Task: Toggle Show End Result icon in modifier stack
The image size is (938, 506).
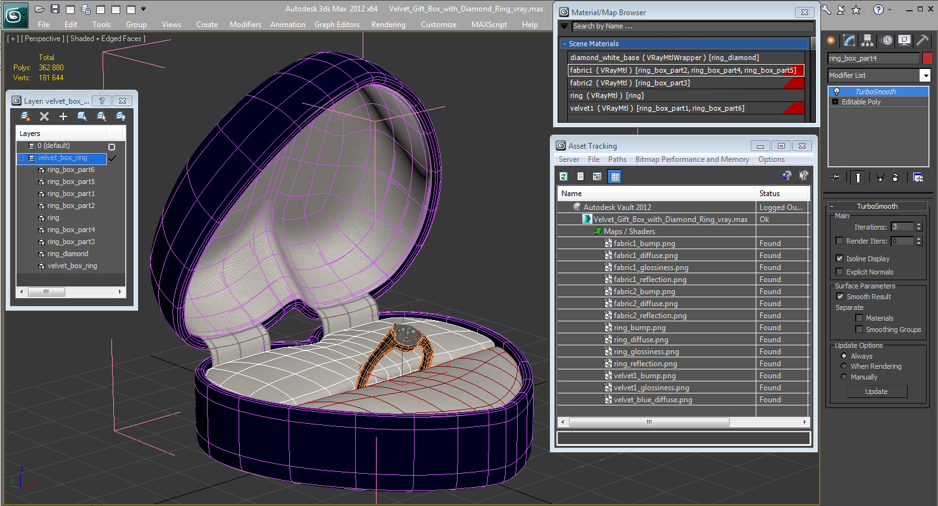Action: pyautogui.click(x=858, y=178)
